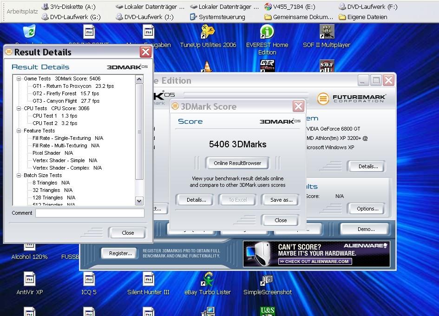Click Close in the 3DMark Score dialog
Screen dimensions: 439x316
click(281, 220)
